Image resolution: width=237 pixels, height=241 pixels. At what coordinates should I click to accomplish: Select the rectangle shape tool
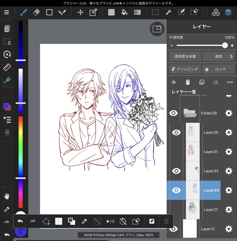coord(49,12)
